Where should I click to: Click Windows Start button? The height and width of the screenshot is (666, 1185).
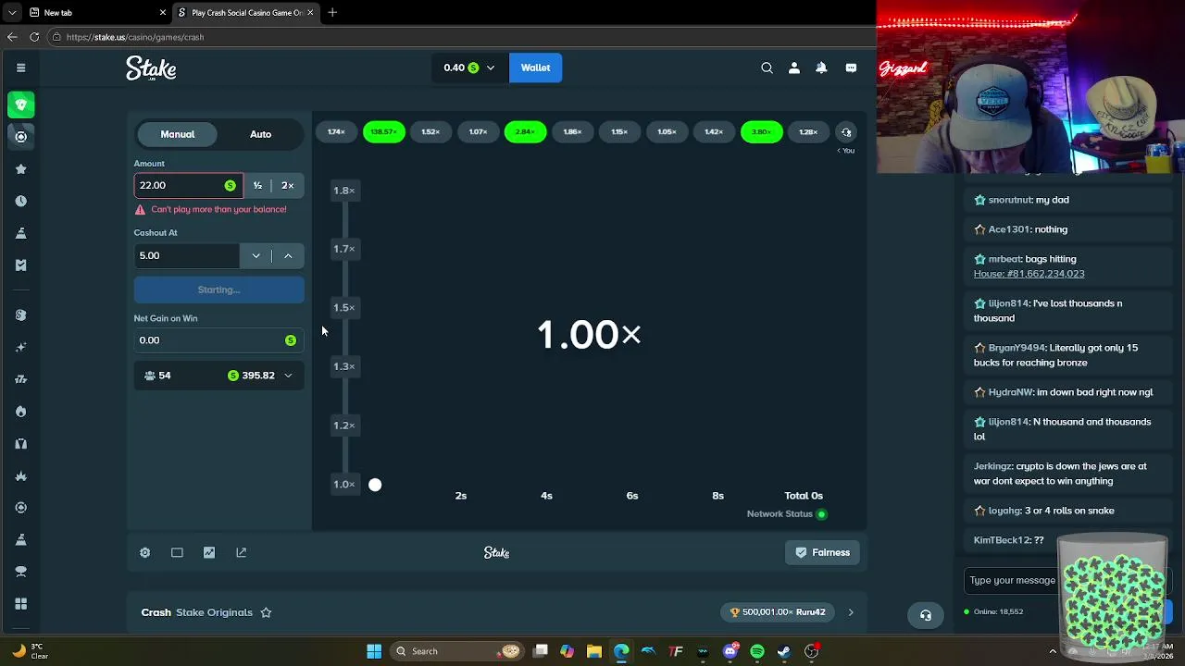tap(374, 651)
